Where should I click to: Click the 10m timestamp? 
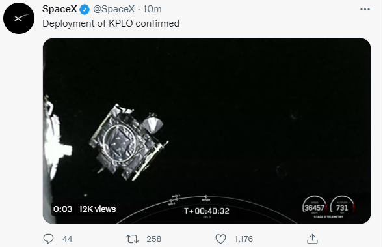pos(152,9)
